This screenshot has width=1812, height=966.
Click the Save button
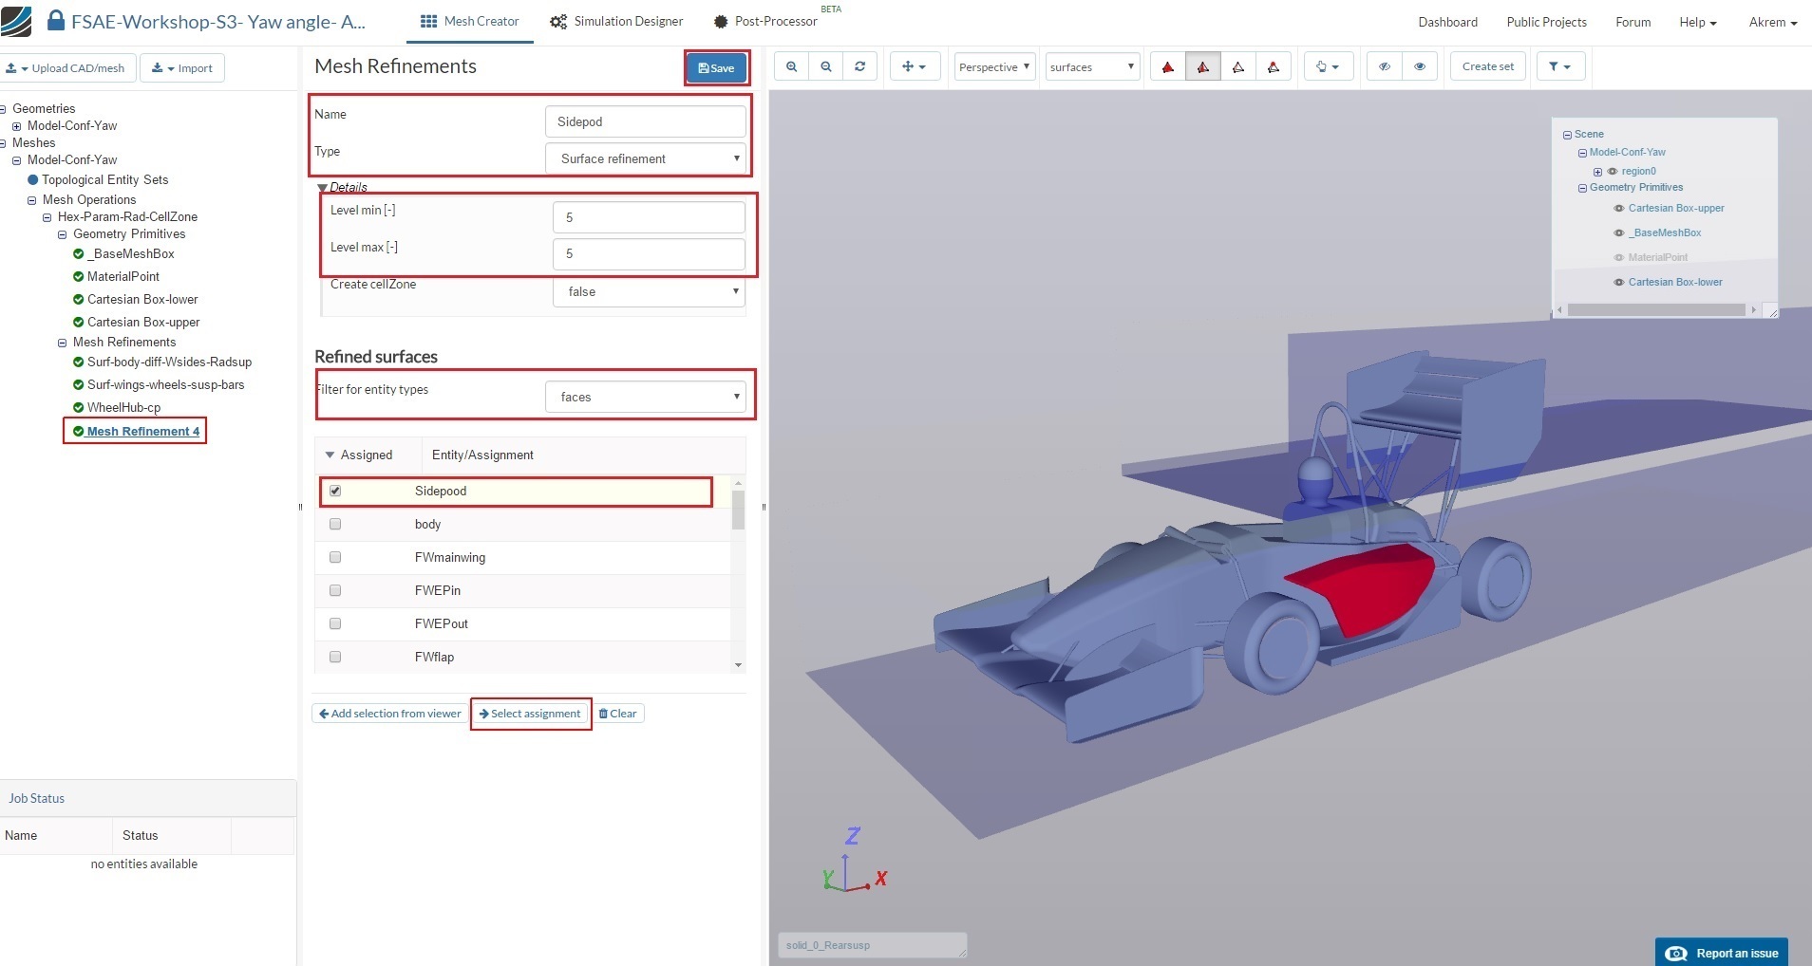pos(716,68)
